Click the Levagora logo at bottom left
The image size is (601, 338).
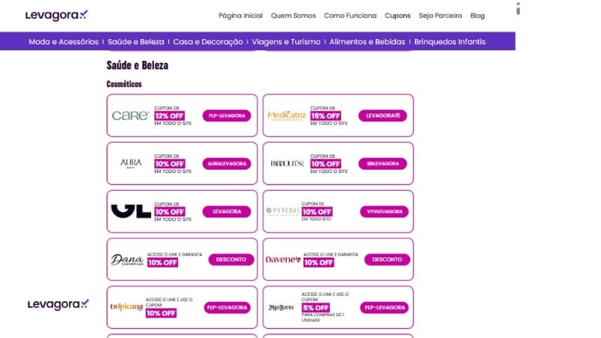tap(59, 305)
